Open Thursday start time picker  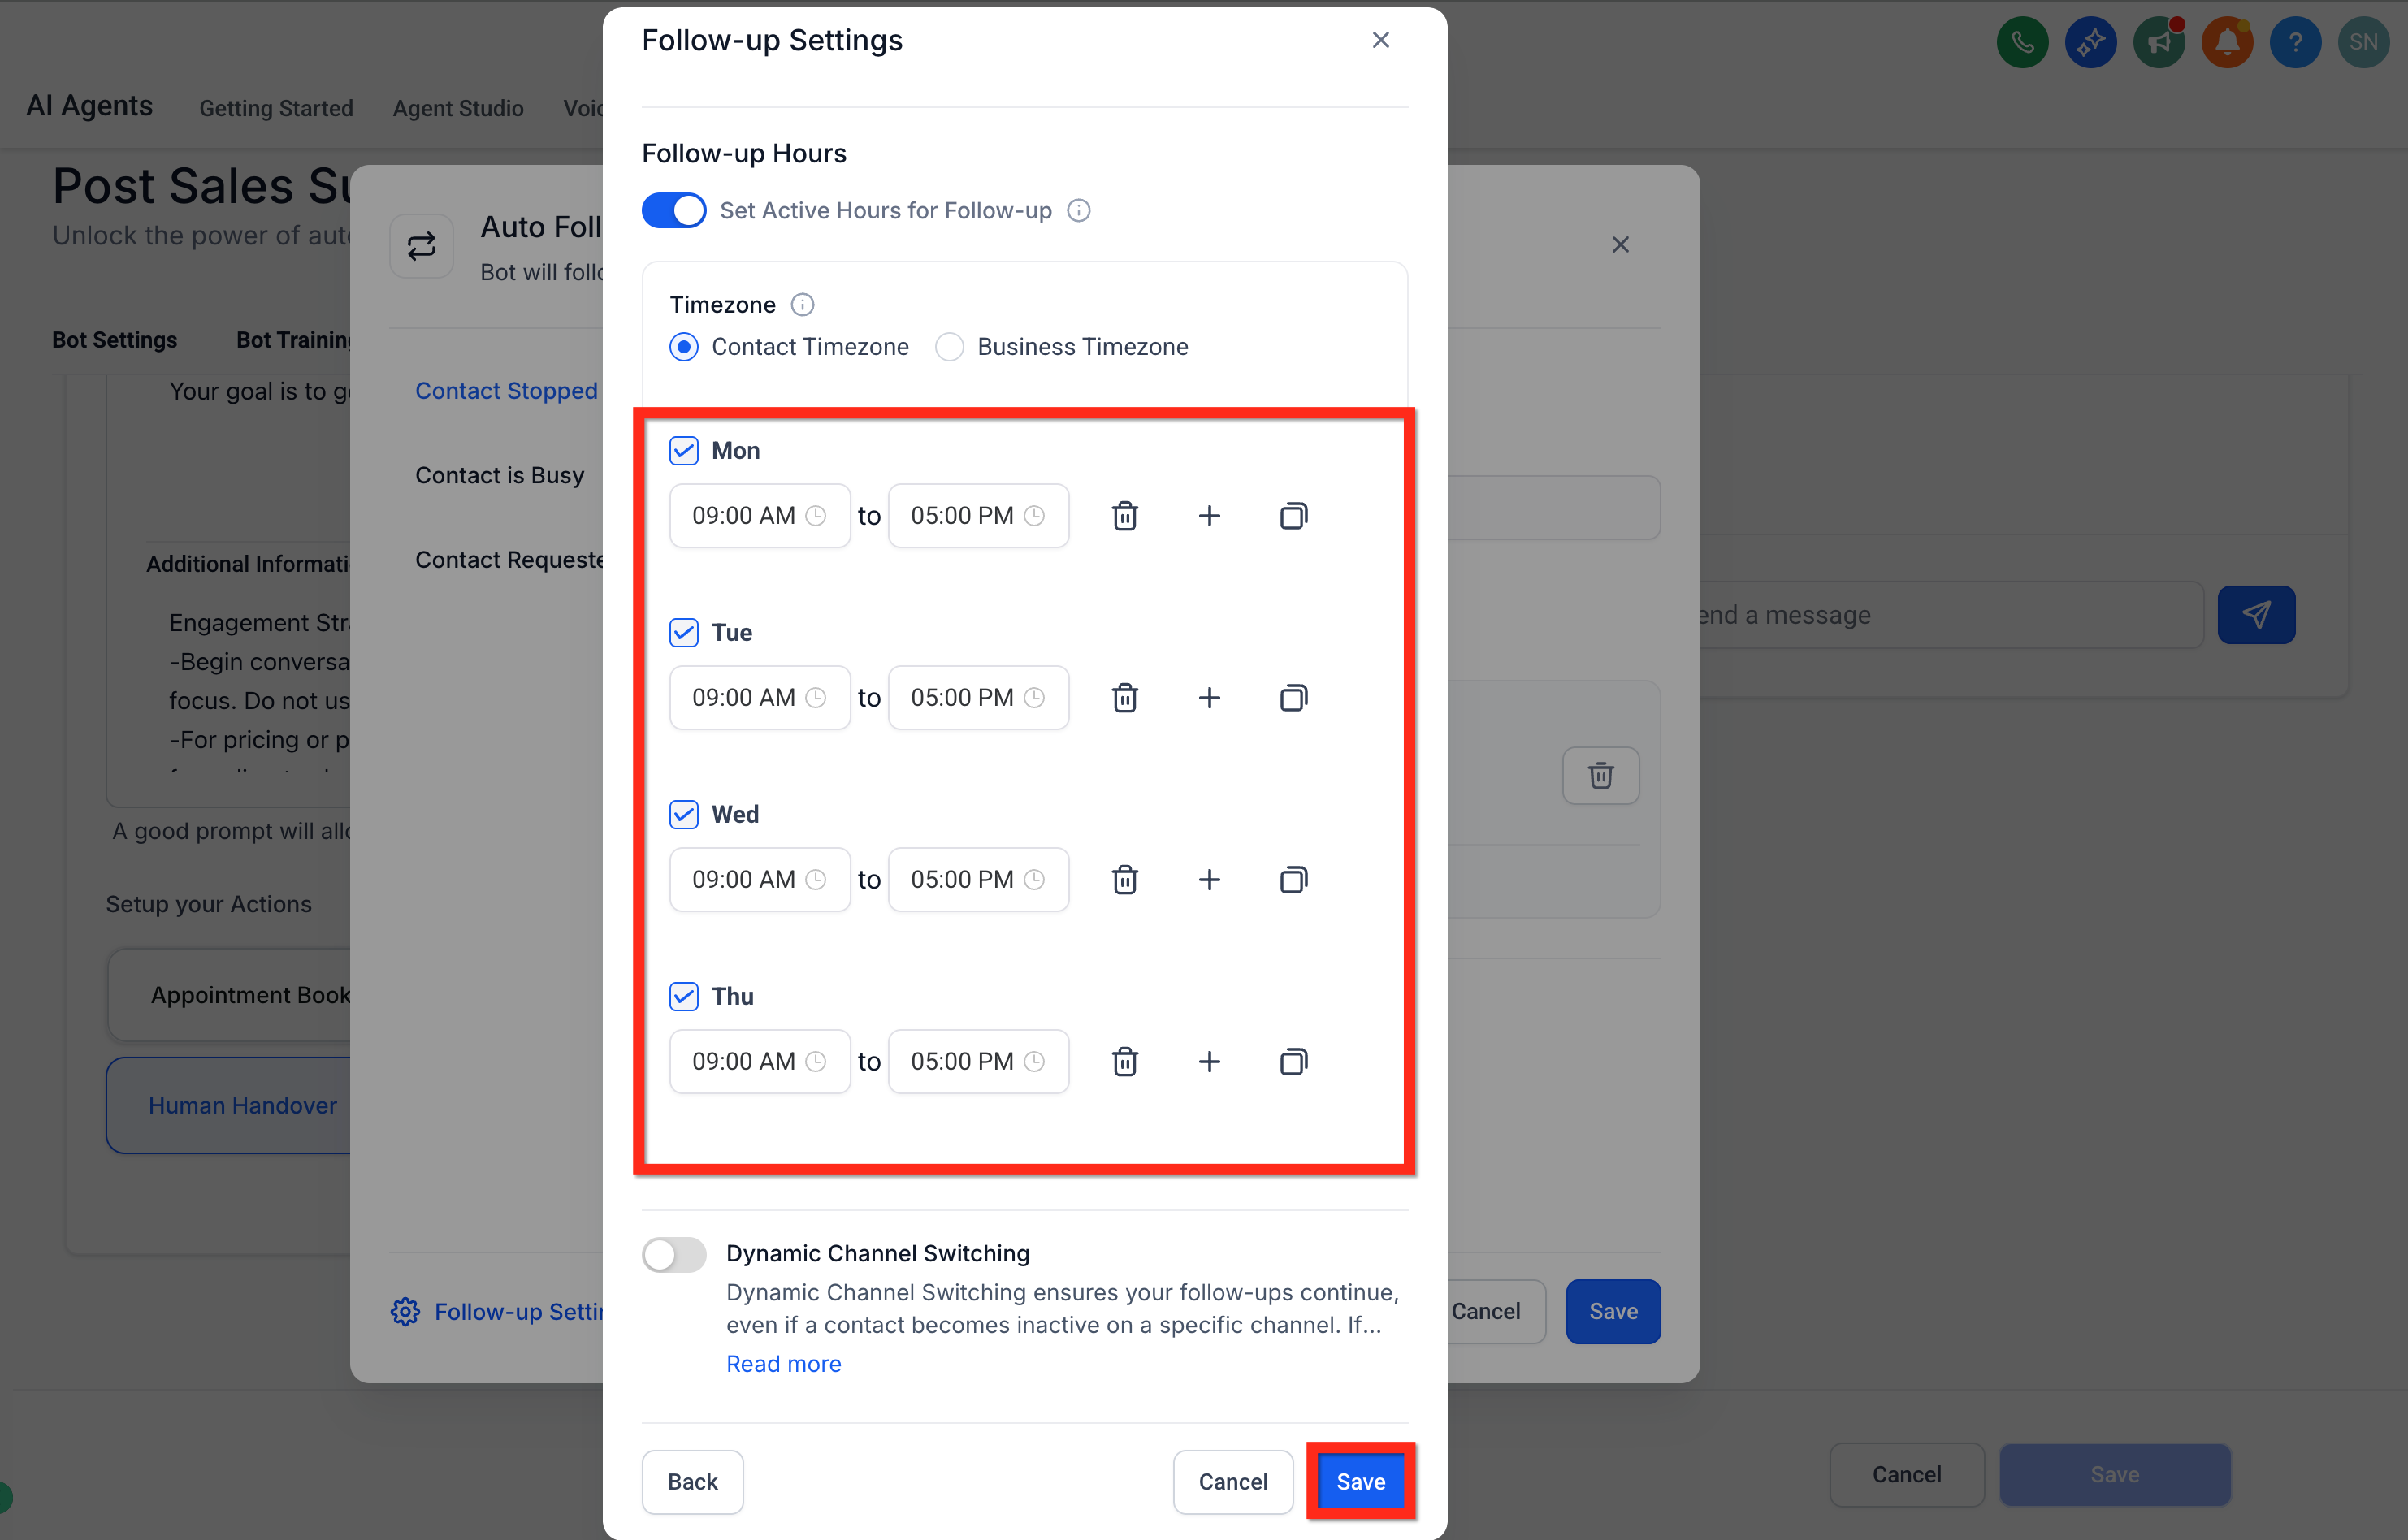pos(760,1062)
